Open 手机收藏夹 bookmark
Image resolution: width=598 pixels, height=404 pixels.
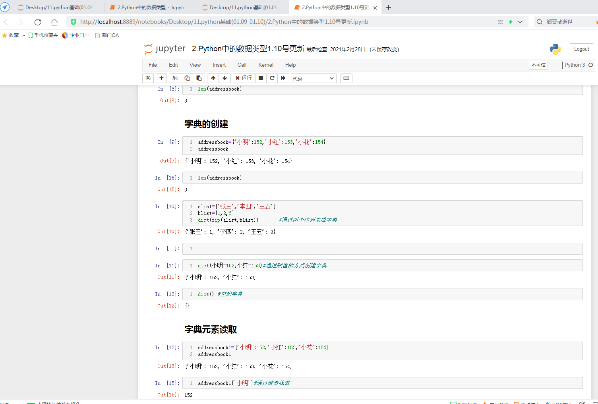(x=43, y=35)
